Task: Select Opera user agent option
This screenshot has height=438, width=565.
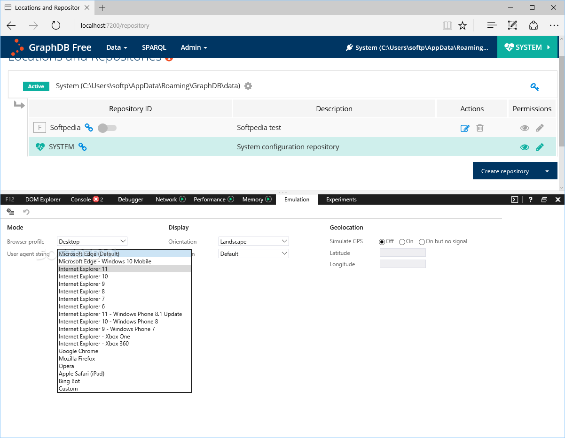Action: pos(124,366)
